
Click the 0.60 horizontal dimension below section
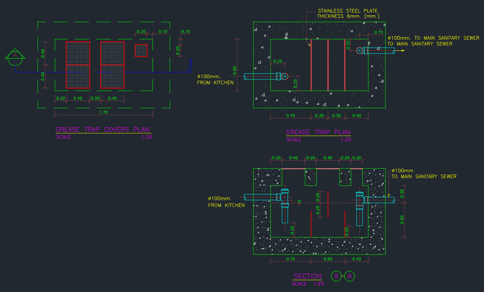coord(328,259)
